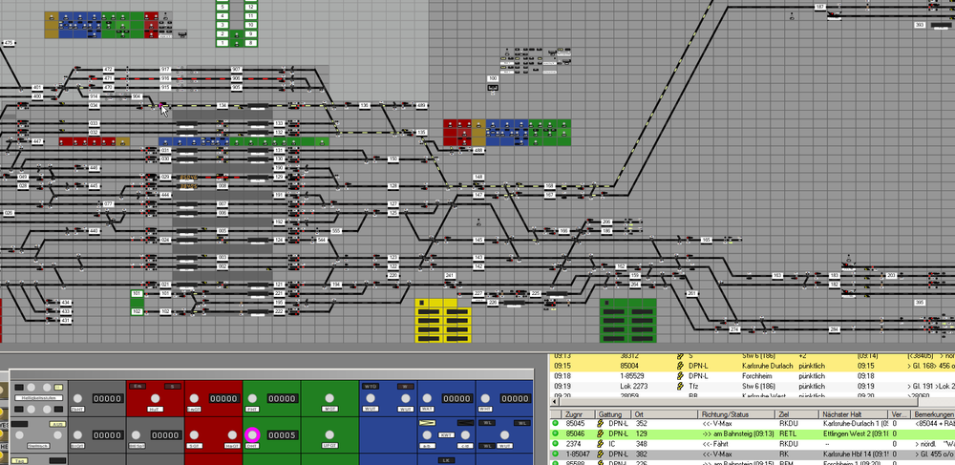Click green status dot for train 1-85047
Screen dimensions: 955x465
[x=556, y=454]
